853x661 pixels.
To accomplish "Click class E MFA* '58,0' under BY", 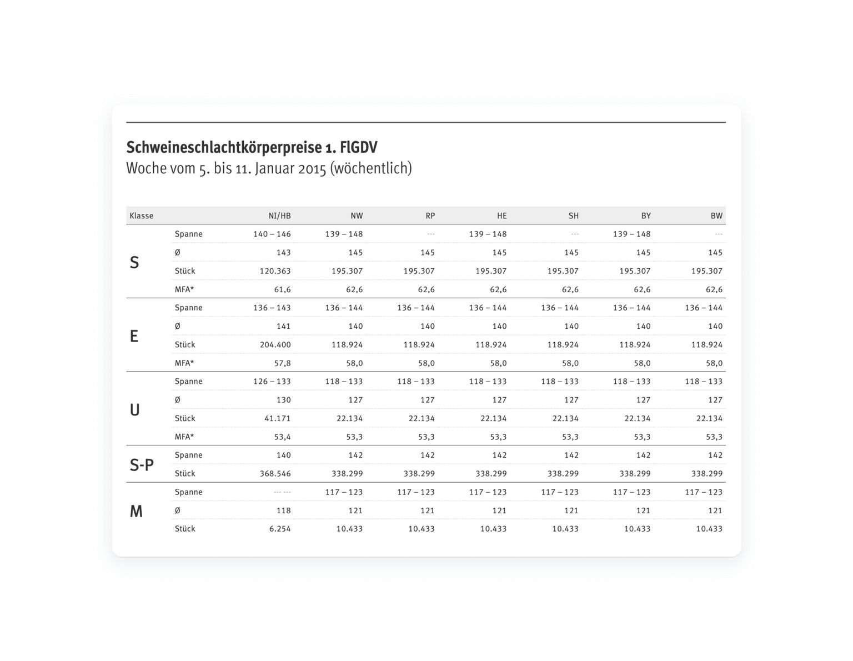I will pos(643,363).
